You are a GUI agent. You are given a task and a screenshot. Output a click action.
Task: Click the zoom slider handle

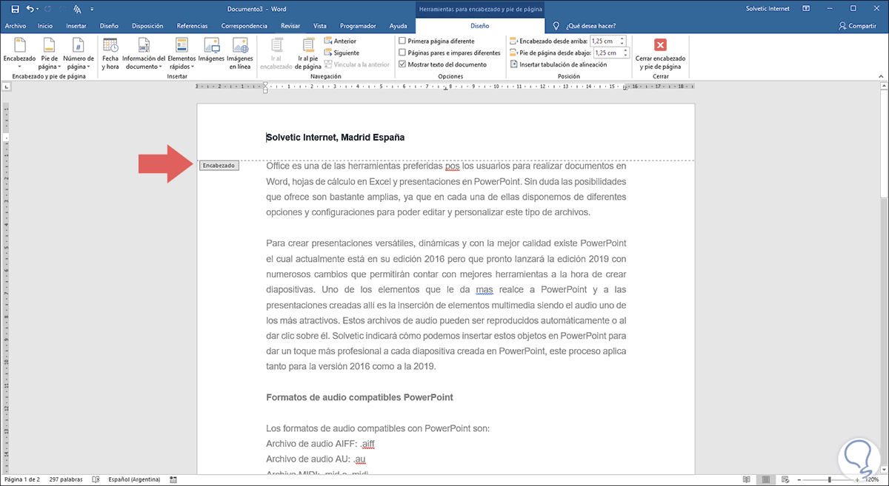point(831,479)
